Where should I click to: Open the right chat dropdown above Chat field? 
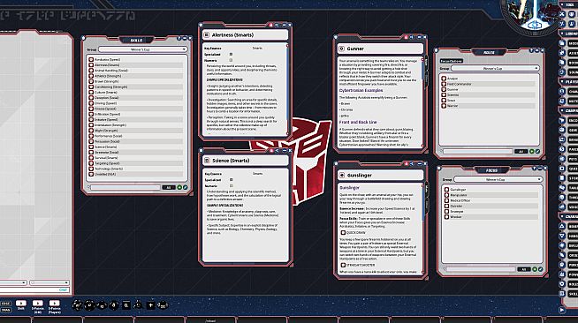click(49, 282)
